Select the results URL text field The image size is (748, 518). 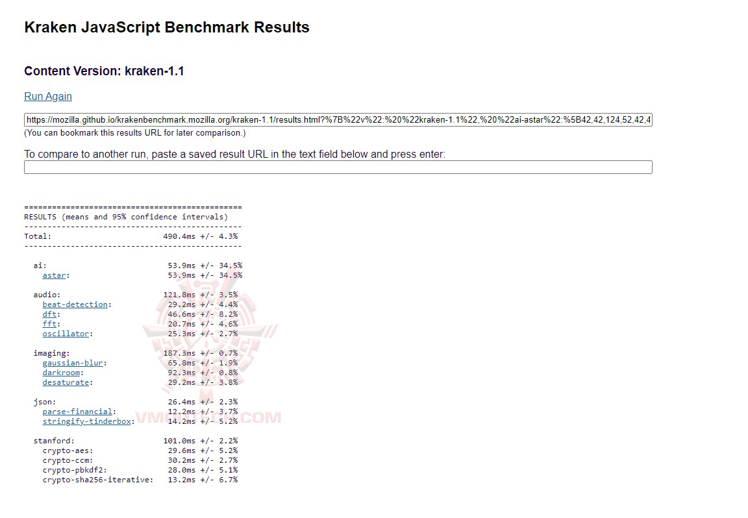pyautogui.click(x=338, y=119)
